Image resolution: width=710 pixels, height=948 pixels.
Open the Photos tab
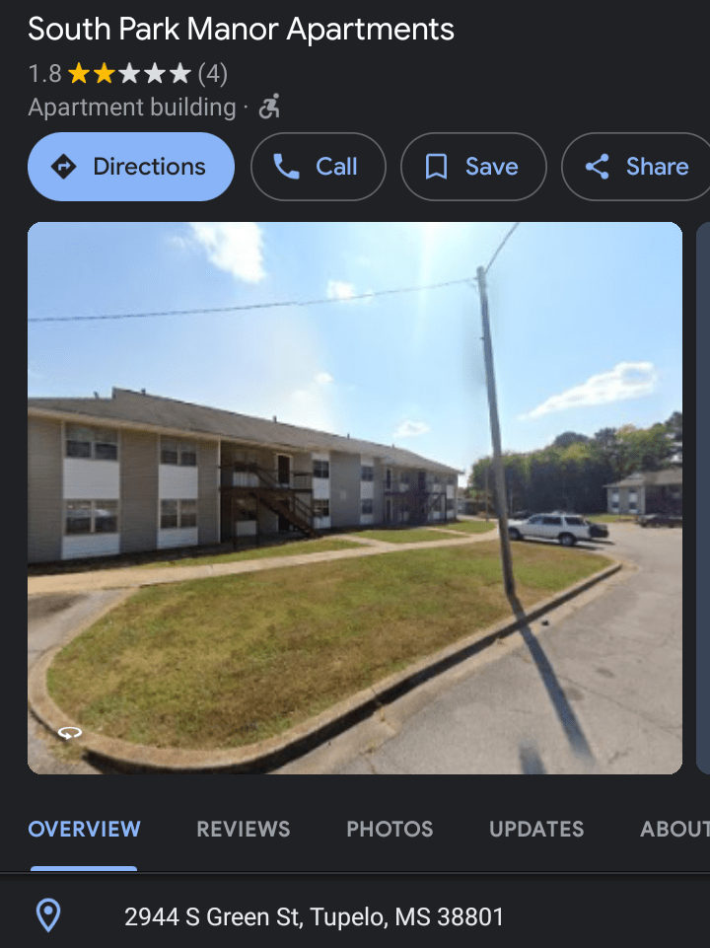click(390, 829)
